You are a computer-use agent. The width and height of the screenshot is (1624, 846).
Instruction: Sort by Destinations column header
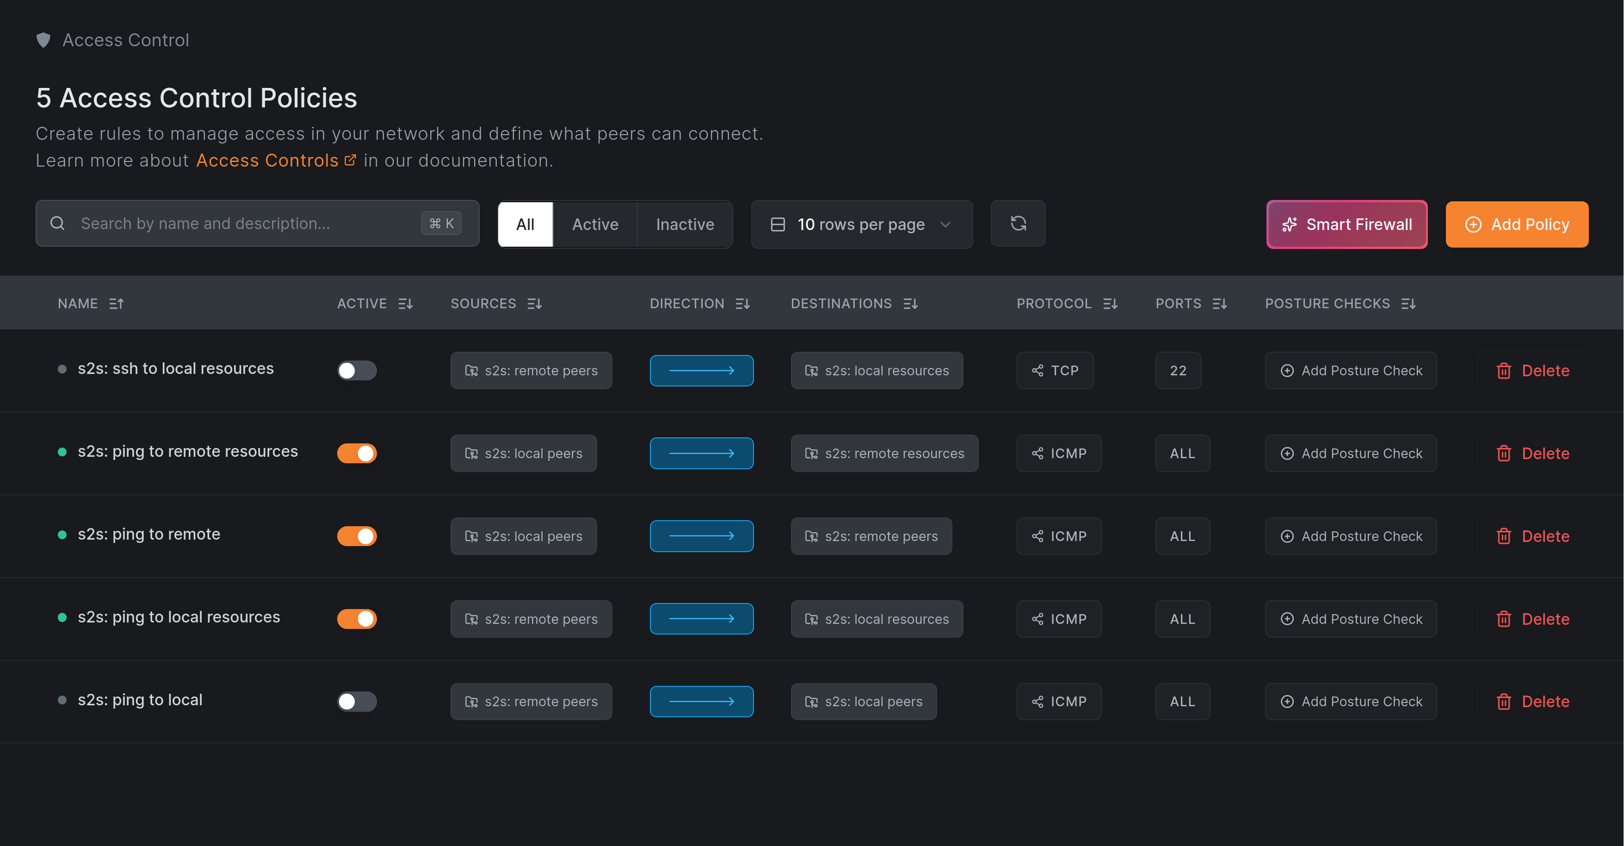[841, 304]
